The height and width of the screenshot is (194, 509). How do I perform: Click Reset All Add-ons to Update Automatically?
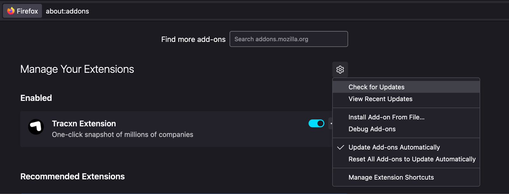coord(412,159)
